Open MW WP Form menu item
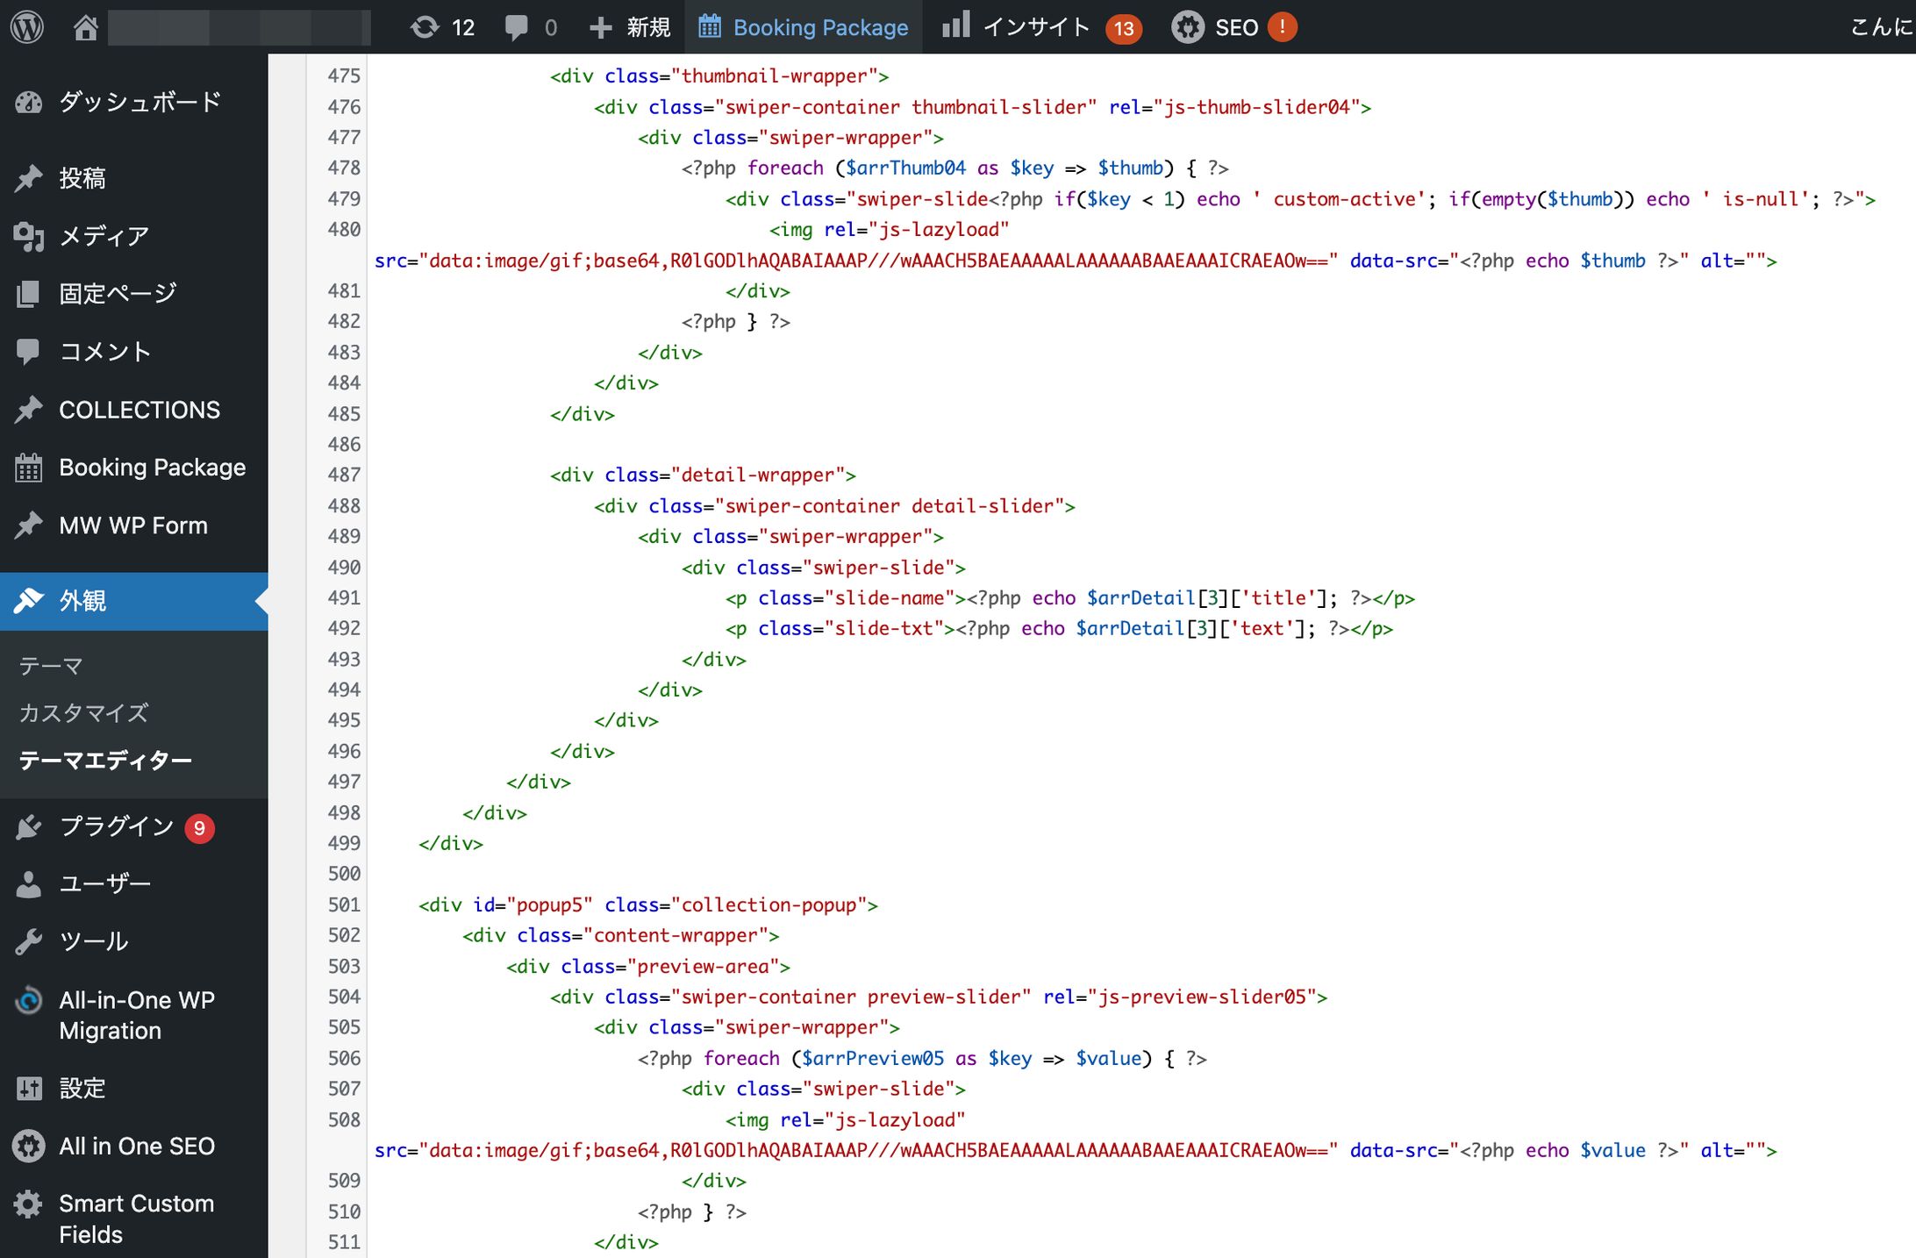Image resolution: width=1916 pixels, height=1258 pixels. [133, 525]
